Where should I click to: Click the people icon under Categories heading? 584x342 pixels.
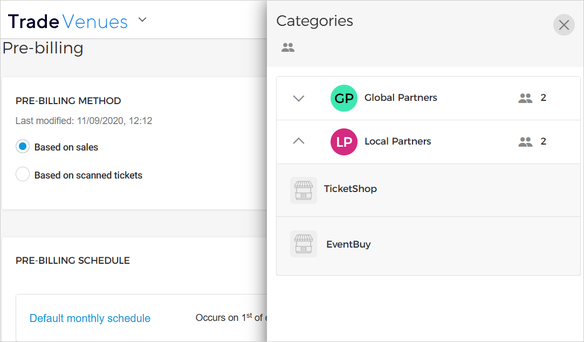[x=288, y=47]
